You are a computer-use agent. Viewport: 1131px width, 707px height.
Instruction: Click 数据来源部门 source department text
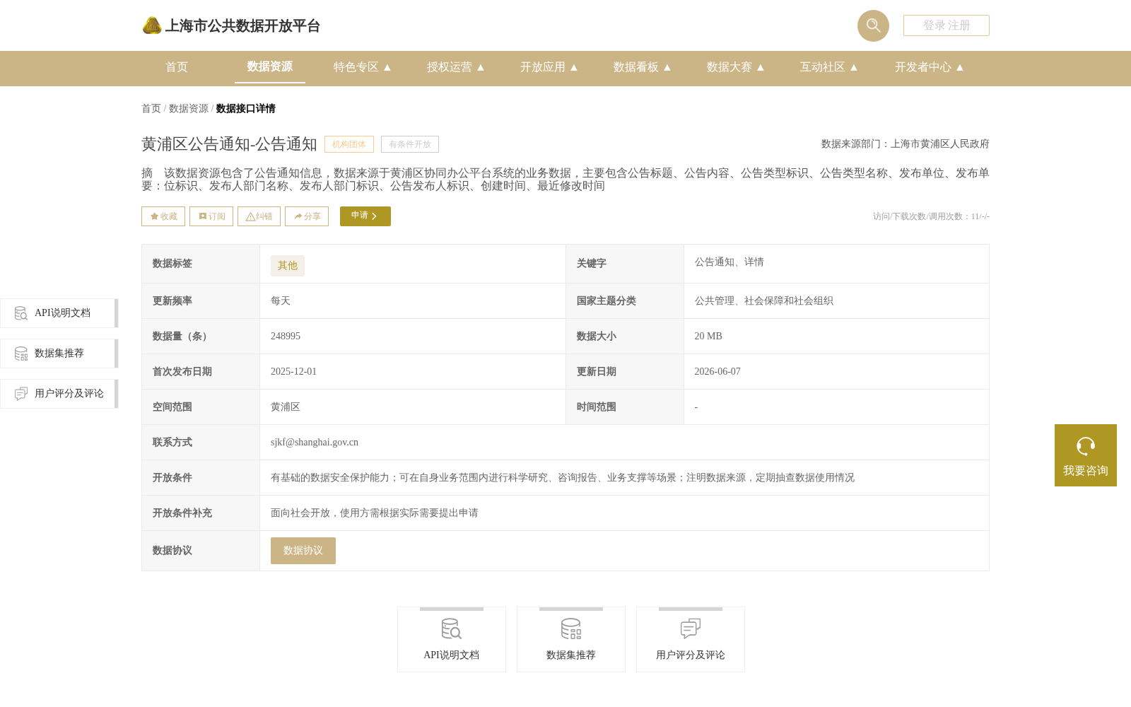[906, 144]
